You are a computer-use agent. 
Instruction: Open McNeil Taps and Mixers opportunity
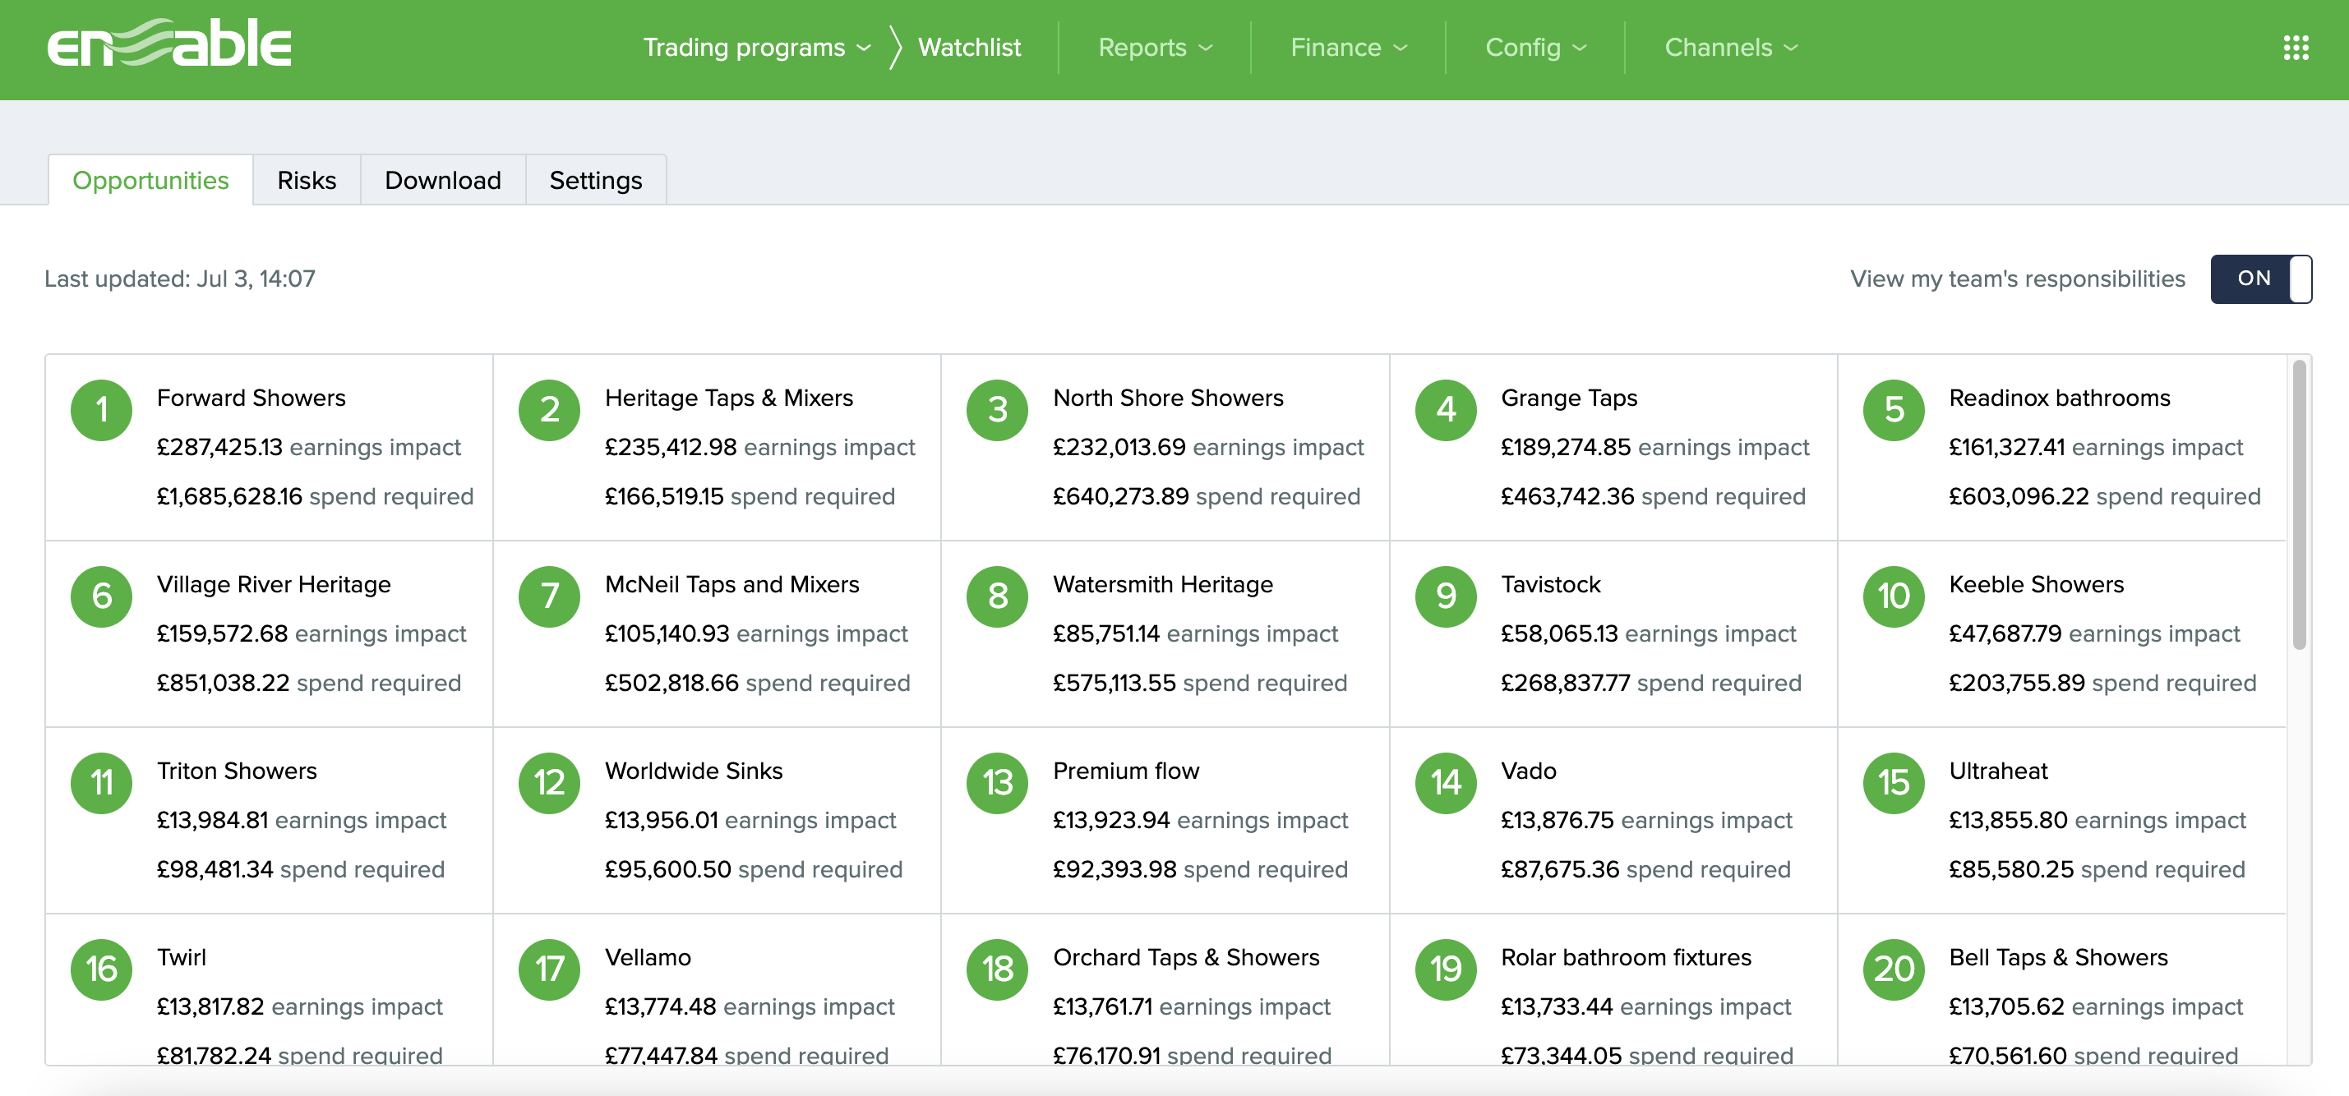pos(717,633)
